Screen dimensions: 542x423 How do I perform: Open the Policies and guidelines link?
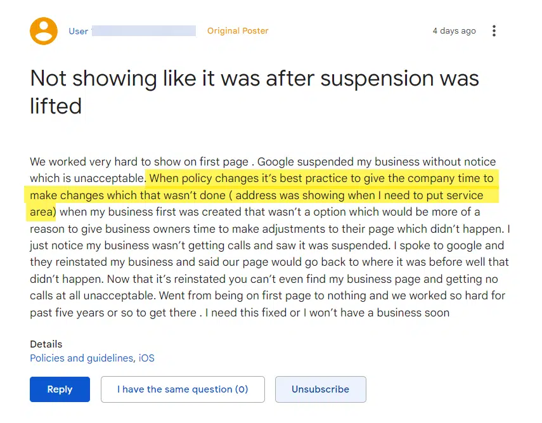tap(82, 358)
